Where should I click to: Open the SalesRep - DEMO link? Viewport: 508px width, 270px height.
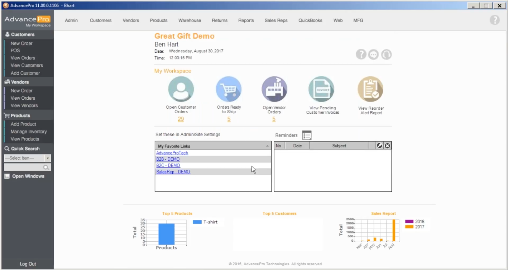(173, 172)
